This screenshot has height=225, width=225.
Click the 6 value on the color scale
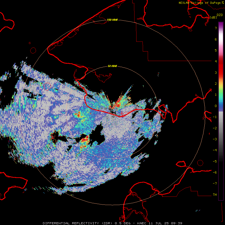coord(216,39)
